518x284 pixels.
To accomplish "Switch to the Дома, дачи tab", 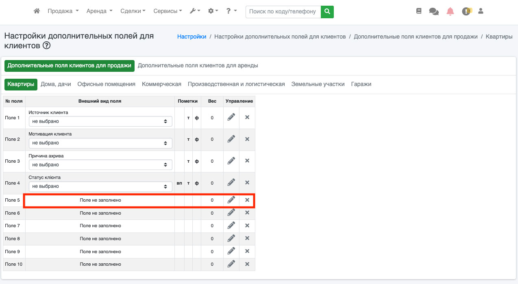I will coord(56,84).
